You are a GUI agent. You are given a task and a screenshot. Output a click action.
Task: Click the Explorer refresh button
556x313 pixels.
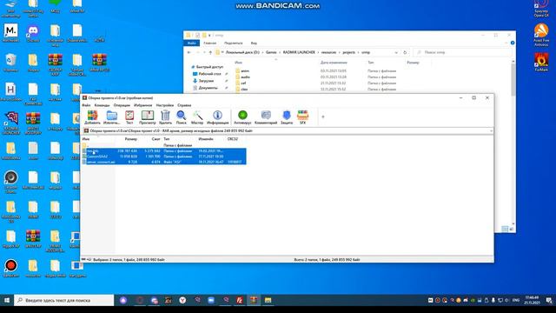(405, 52)
